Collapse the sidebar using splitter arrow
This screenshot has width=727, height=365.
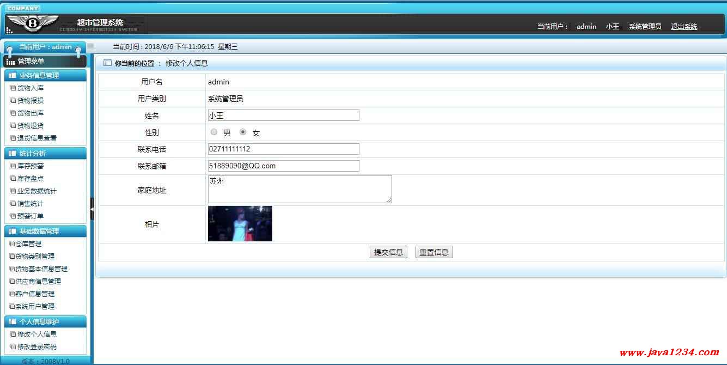tap(91, 209)
